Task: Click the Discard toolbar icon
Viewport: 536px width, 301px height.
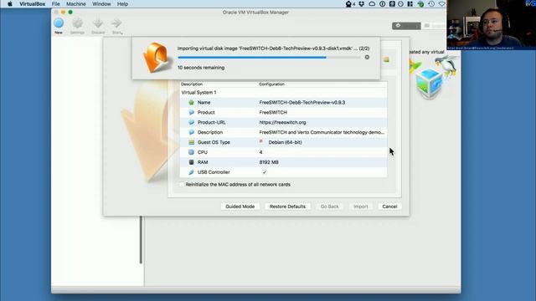Action: pos(98,23)
